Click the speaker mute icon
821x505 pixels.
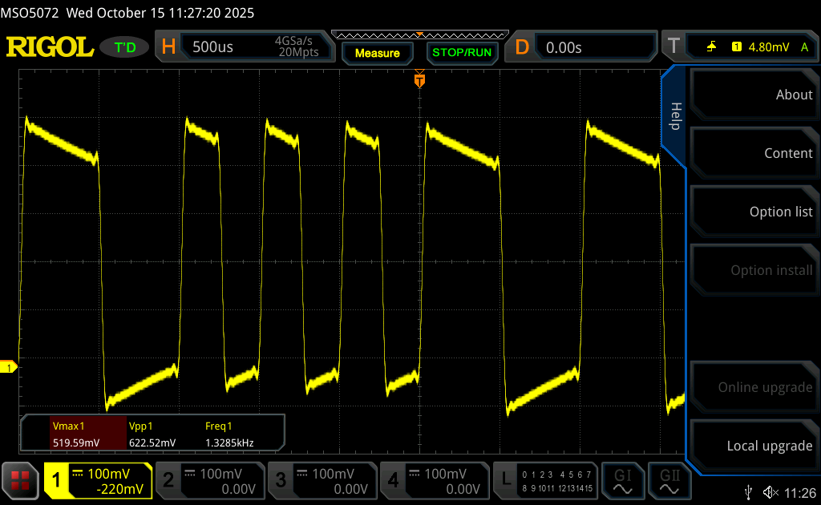770,491
